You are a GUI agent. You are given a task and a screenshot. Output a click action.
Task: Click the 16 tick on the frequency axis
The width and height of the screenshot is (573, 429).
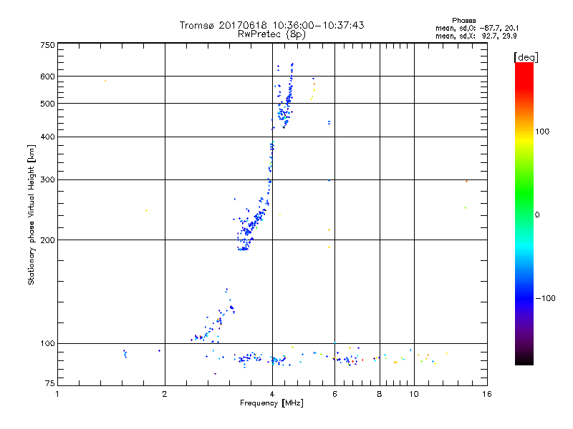(486, 394)
